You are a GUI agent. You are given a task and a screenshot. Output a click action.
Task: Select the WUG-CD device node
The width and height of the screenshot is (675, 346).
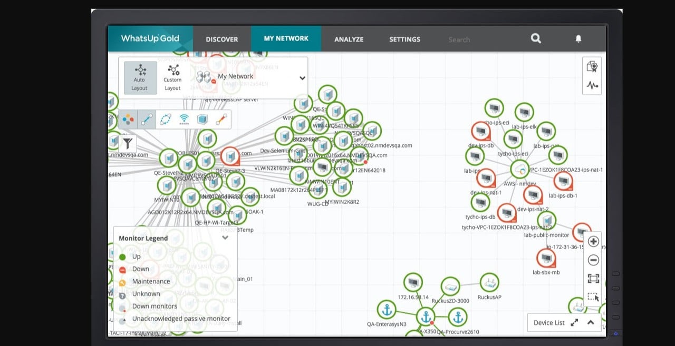click(x=317, y=190)
